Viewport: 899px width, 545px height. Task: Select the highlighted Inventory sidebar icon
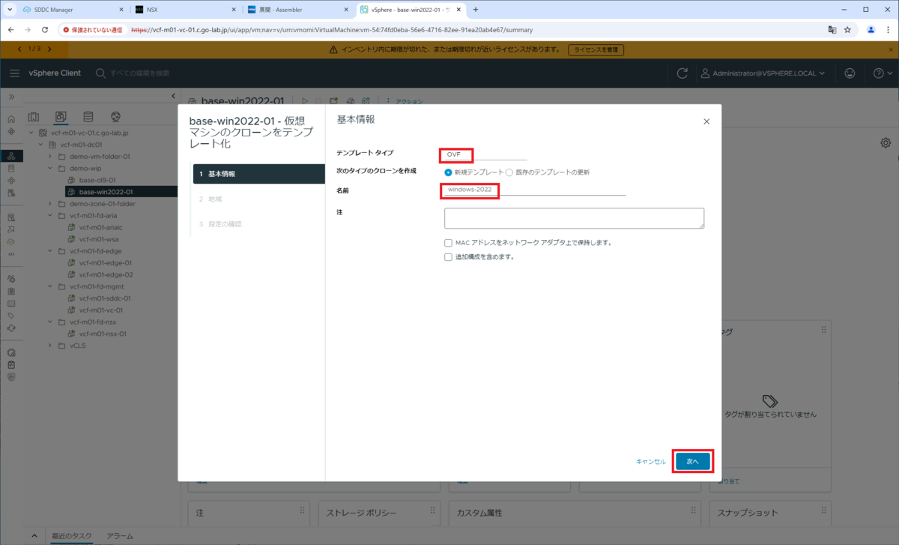pos(11,156)
